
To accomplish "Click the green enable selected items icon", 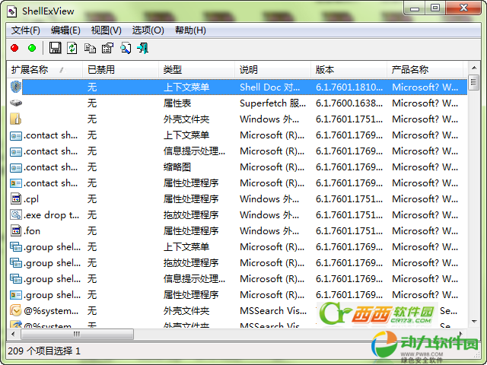I will click(32, 49).
